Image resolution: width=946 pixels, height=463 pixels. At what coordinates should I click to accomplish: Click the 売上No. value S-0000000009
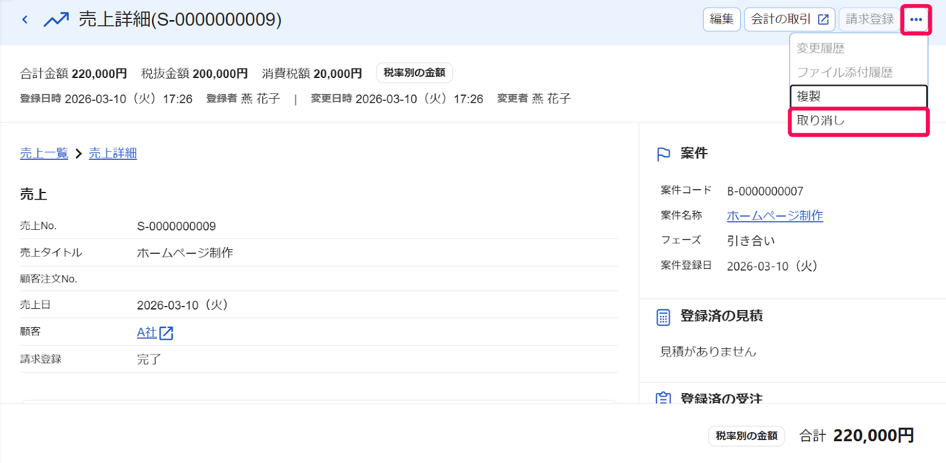click(x=176, y=226)
